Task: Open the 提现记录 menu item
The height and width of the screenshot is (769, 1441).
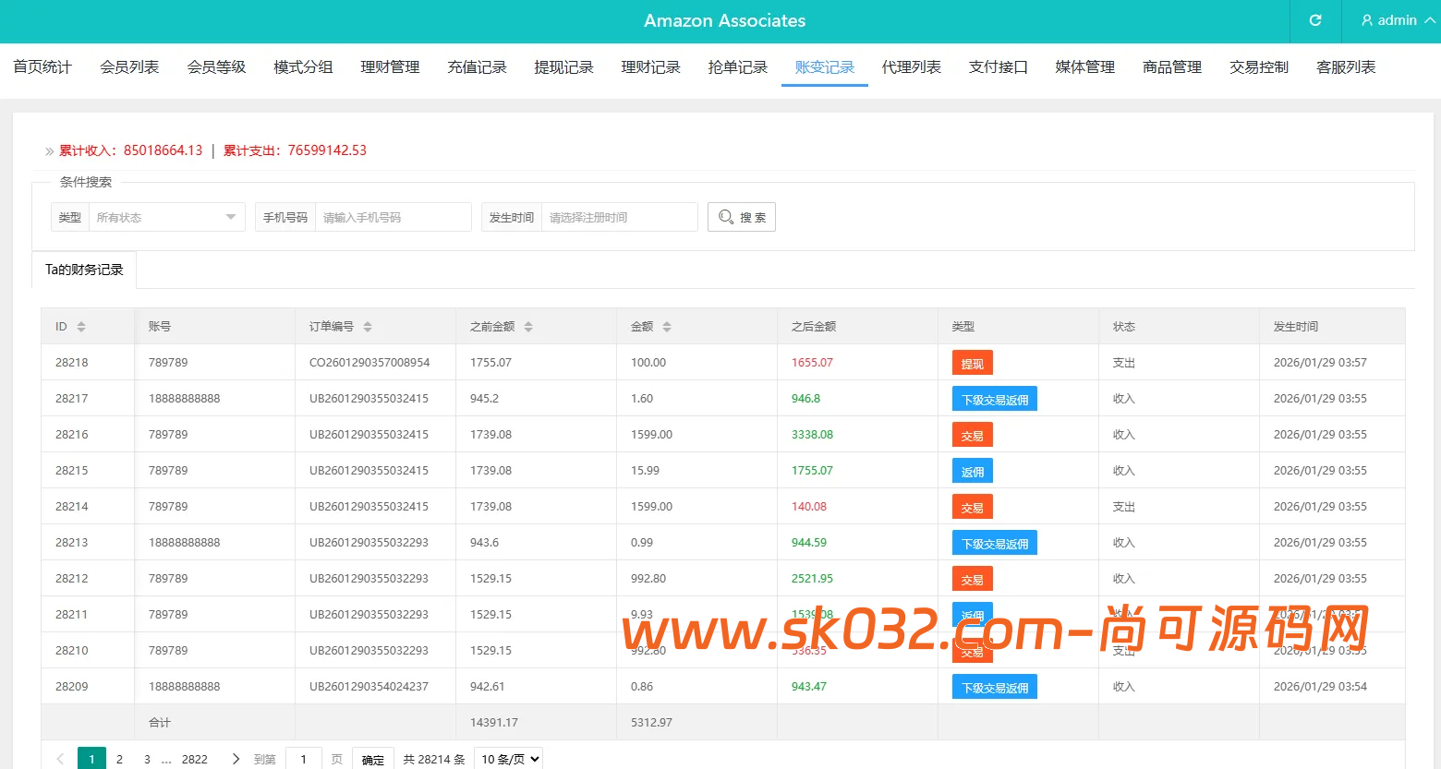Action: [563, 66]
